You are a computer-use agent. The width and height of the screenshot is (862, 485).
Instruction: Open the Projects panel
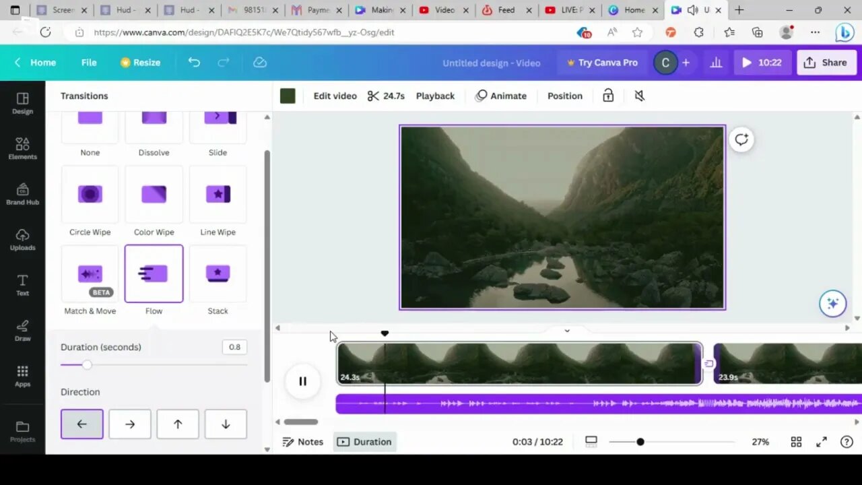(22, 431)
